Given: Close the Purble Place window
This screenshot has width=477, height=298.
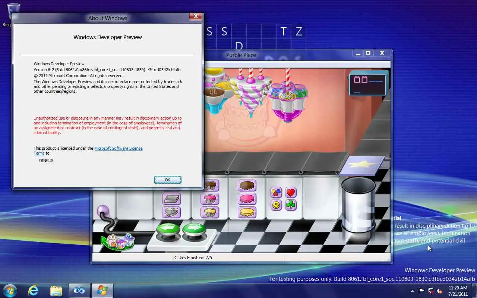Looking at the screenshot, I should [382, 53].
